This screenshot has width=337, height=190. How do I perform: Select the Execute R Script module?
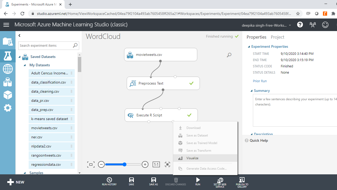(161, 115)
